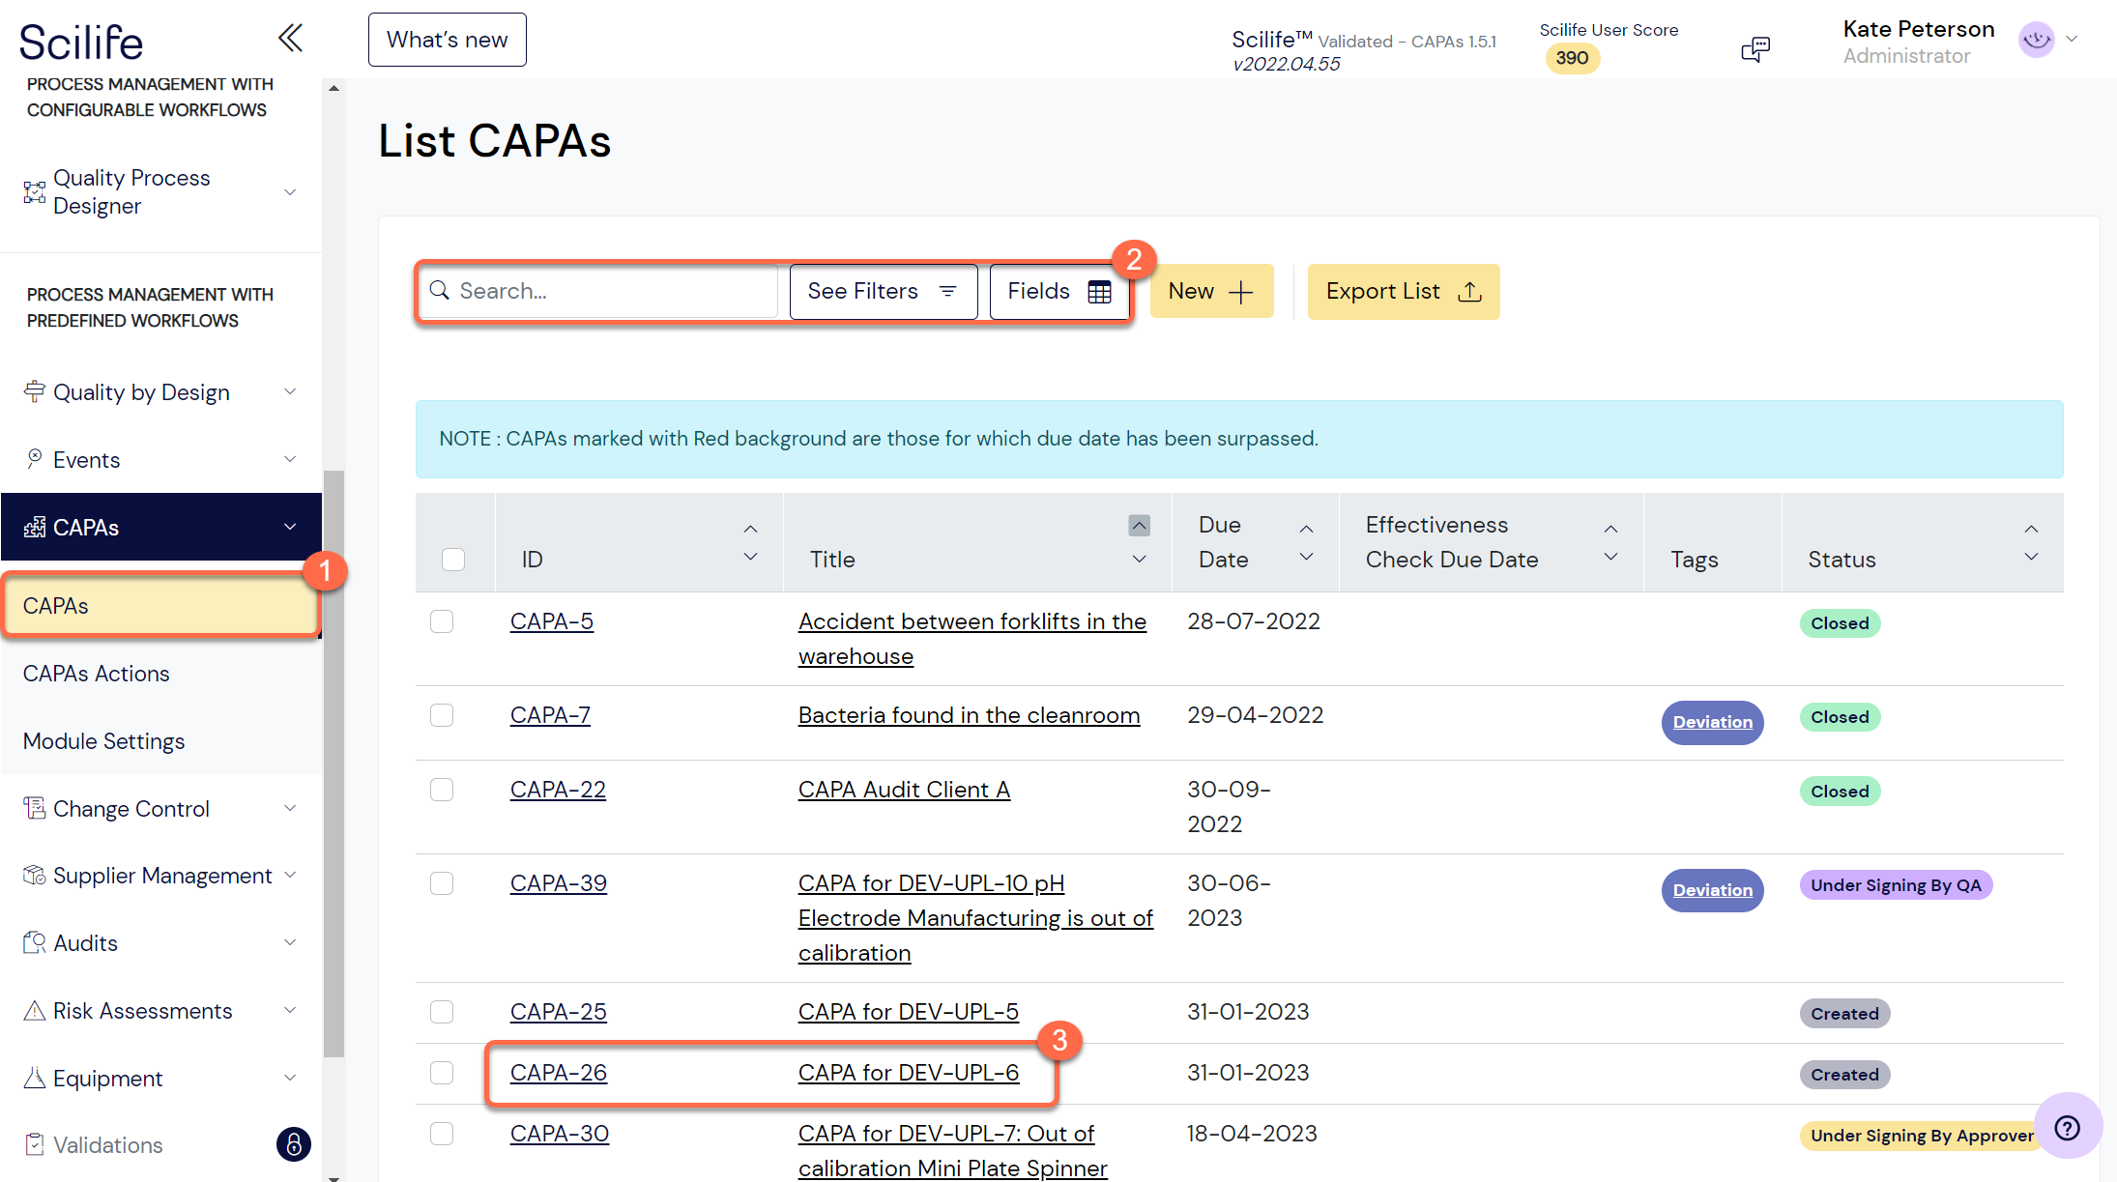Open the chat messages icon
This screenshot has height=1182, width=2117.
click(x=1755, y=48)
